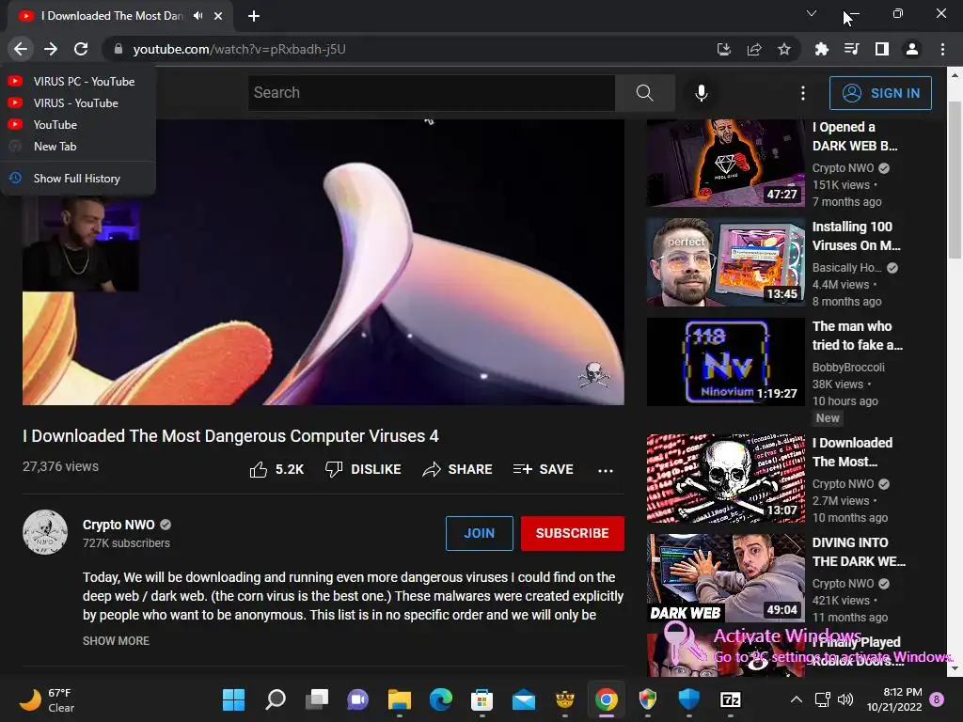Click the voice search microphone icon
The image size is (963, 722).
[702, 93]
